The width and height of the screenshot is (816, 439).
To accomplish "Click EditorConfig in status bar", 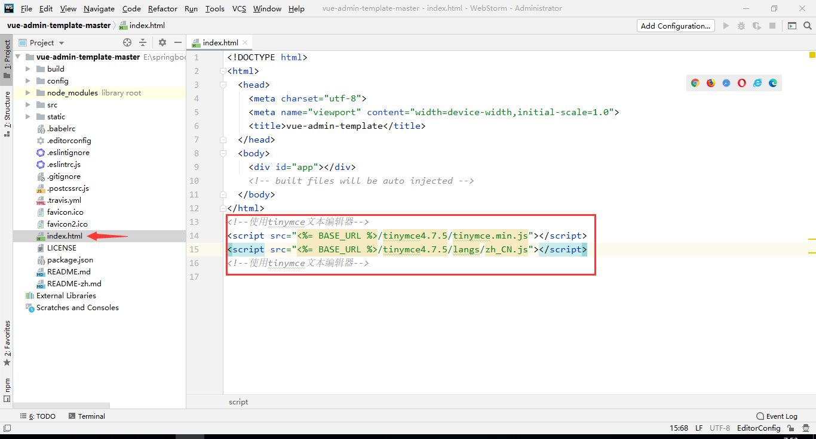I will 759,428.
